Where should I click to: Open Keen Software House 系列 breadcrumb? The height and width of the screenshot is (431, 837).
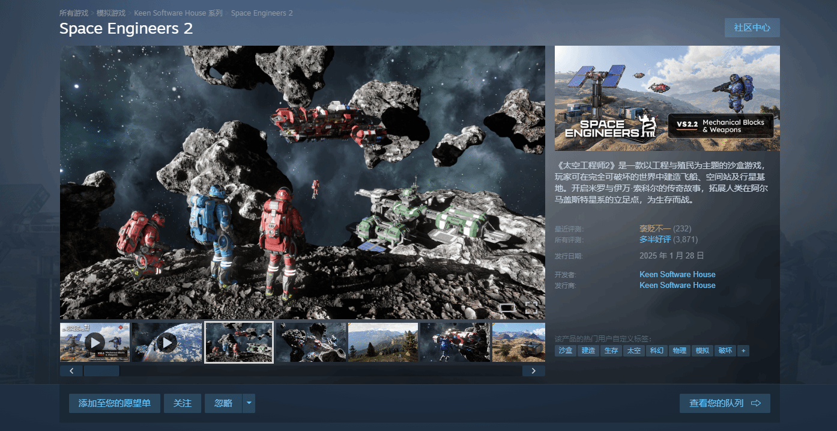pos(178,13)
